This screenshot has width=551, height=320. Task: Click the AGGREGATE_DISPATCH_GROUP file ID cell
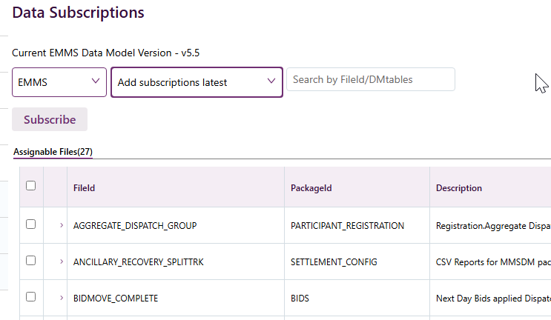tap(135, 225)
